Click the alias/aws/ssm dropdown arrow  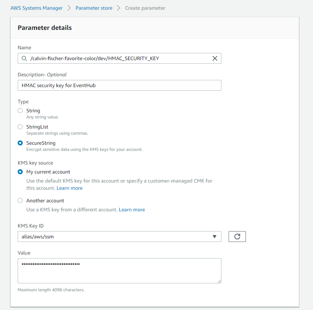click(x=215, y=237)
